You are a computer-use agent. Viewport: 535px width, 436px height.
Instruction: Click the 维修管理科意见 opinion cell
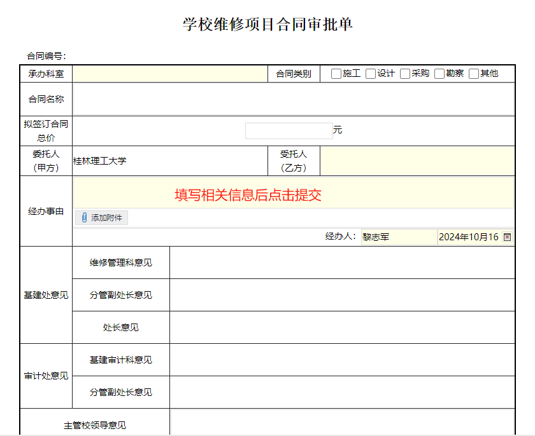click(x=342, y=262)
